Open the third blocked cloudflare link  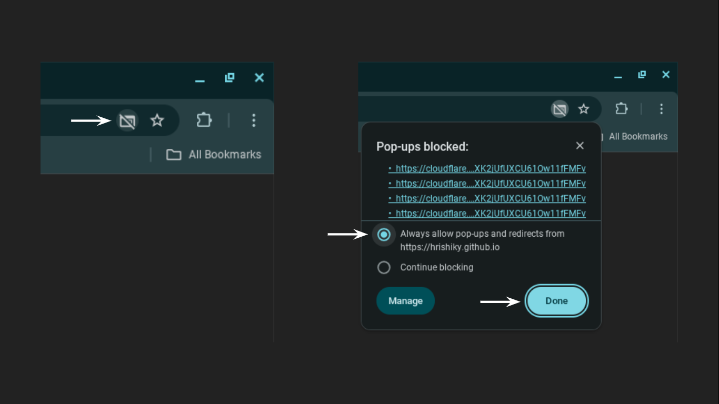coord(490,199)
